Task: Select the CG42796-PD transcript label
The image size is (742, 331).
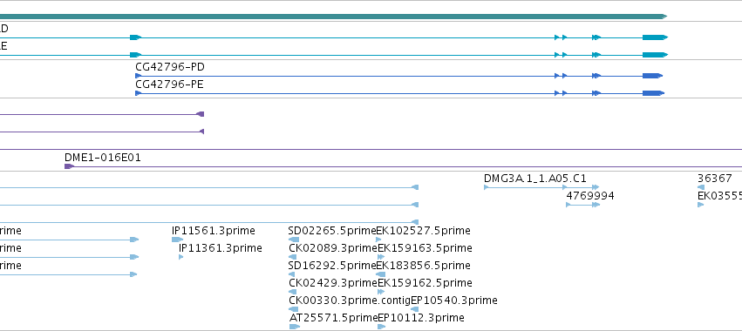Action: [170, 67]
